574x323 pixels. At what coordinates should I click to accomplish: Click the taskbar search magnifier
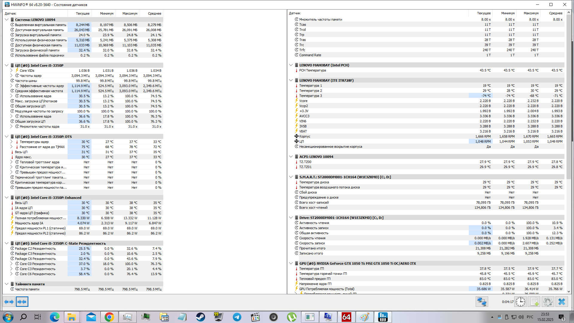(23, 317)
